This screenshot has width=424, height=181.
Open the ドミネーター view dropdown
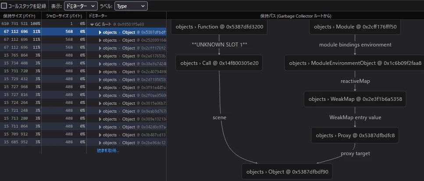pyautogui.click(x=81, y=6)
